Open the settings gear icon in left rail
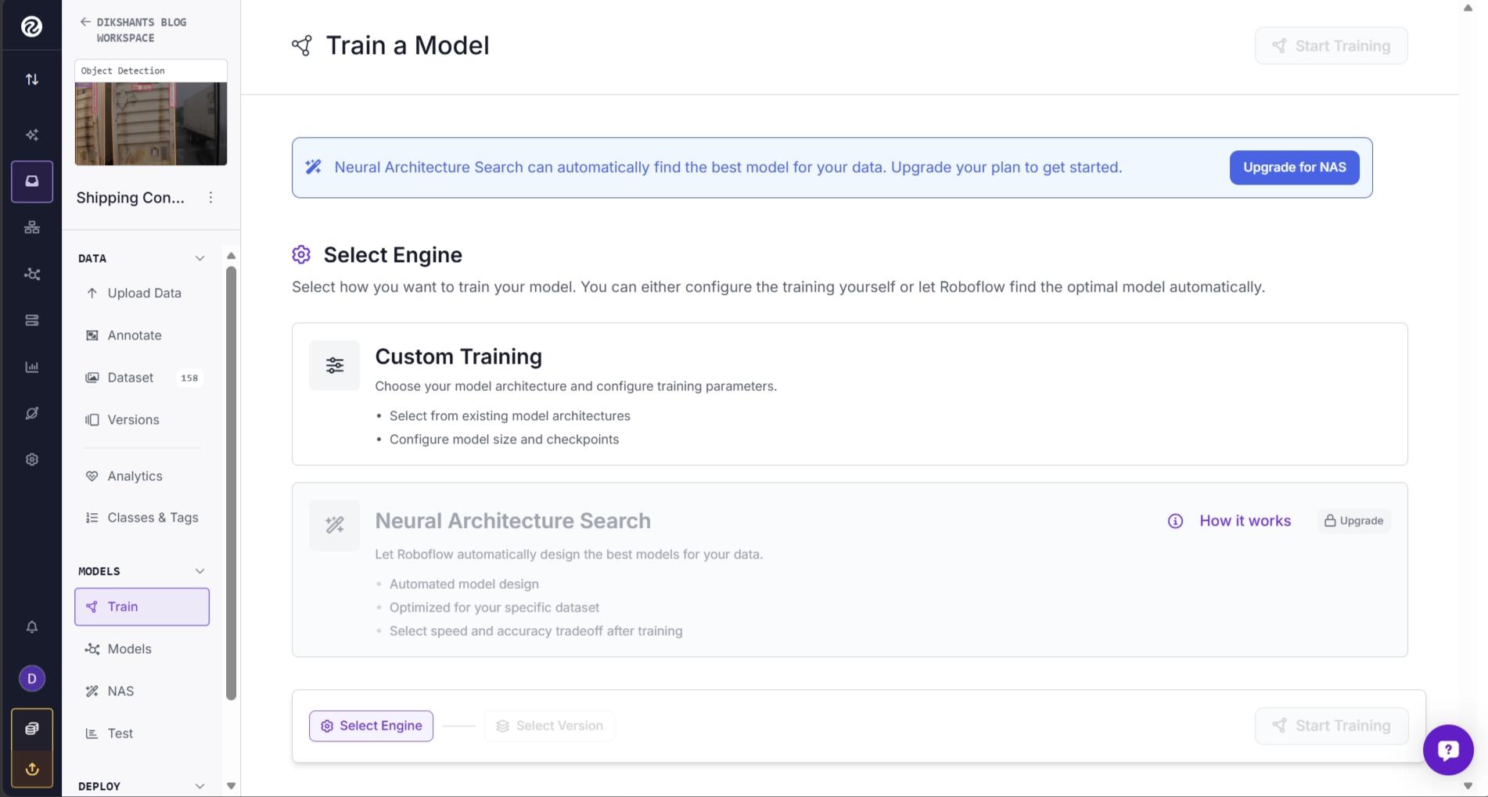1488x797 pixels. (32, 459)
